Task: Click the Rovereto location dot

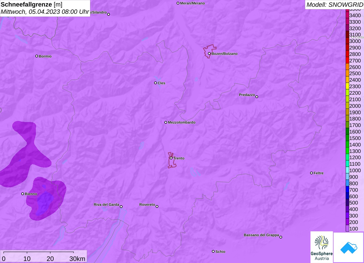Action: coord(157,207)
